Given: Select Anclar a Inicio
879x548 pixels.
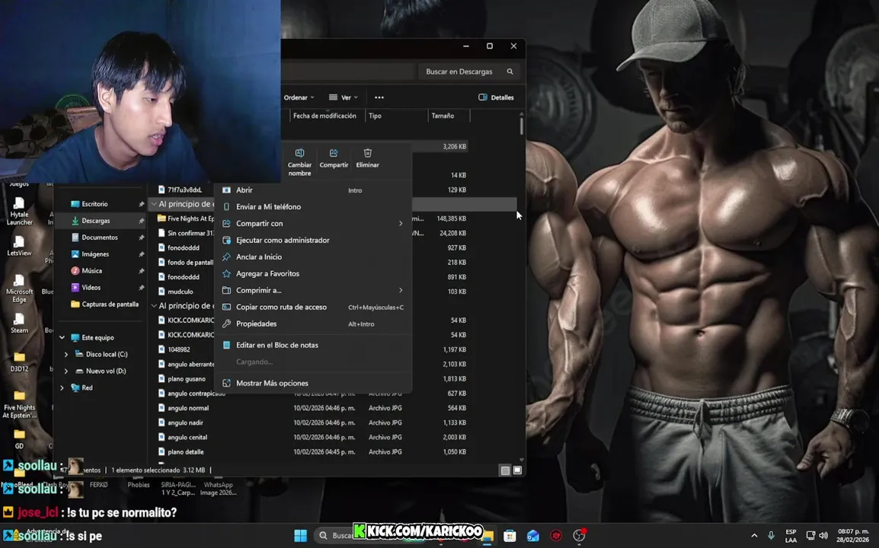Looking at the screenshot, I should tap(314, 257).
